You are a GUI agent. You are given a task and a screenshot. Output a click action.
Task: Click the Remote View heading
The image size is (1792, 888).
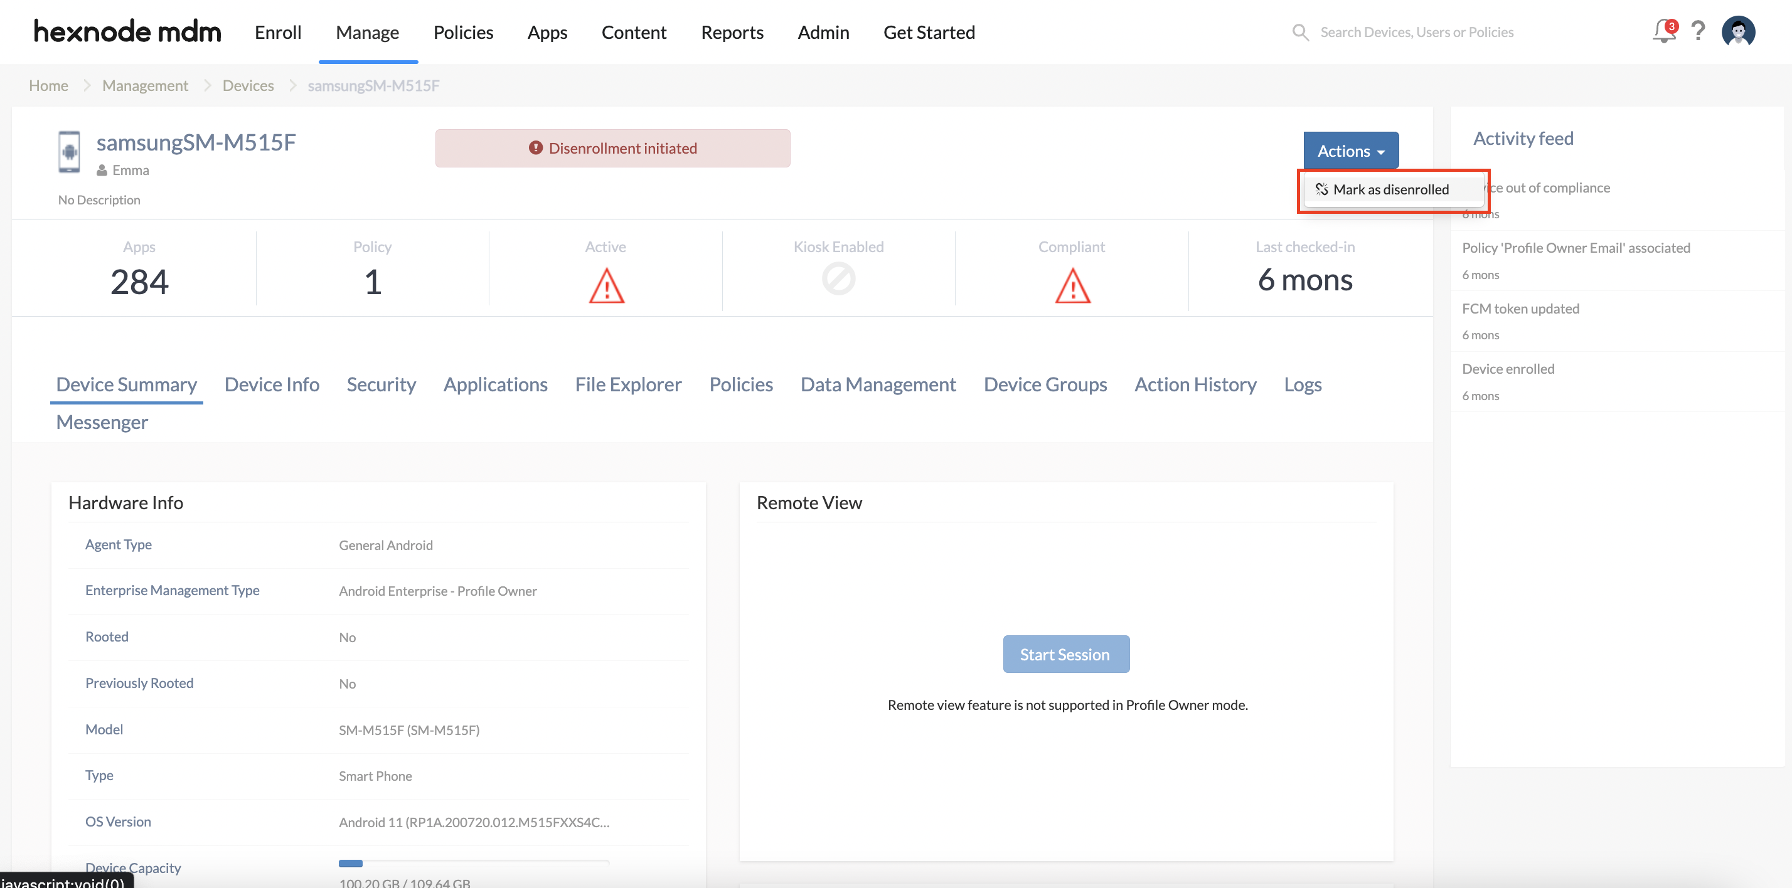809,503
